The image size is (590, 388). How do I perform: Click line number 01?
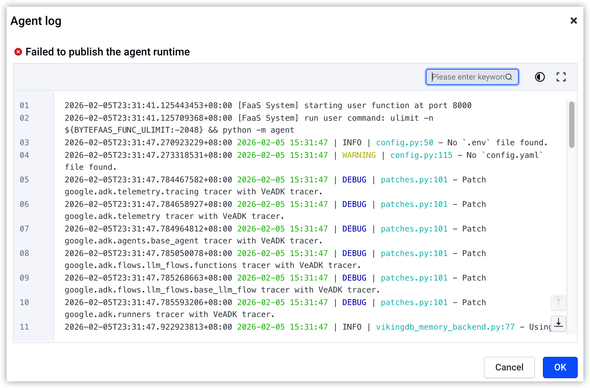click(x=24, y=105)
